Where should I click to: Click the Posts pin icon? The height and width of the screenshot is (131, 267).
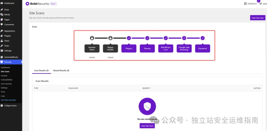[2, 10]
